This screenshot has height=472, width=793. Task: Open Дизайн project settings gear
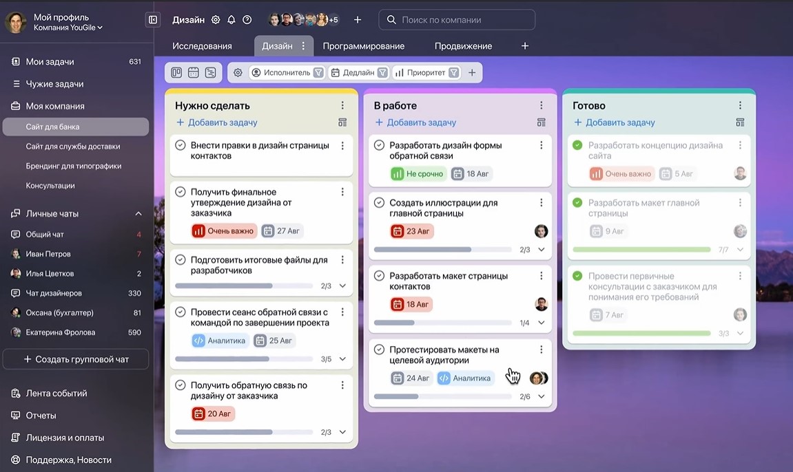(x=216, y=20)
